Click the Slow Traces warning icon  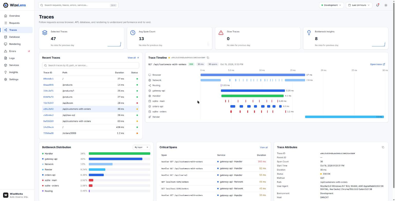click(221, 33)
